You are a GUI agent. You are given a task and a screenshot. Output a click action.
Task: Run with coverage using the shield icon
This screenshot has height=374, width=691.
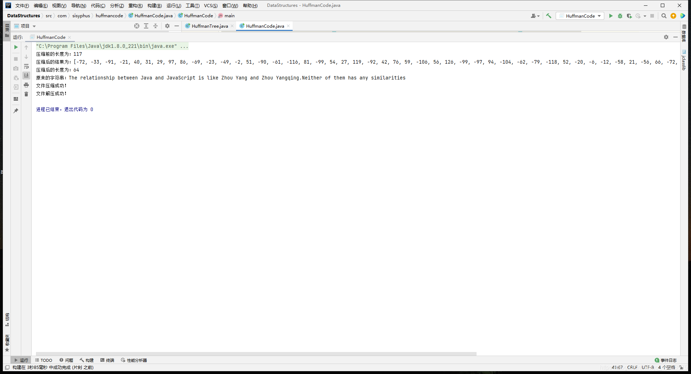coord(629,16)
